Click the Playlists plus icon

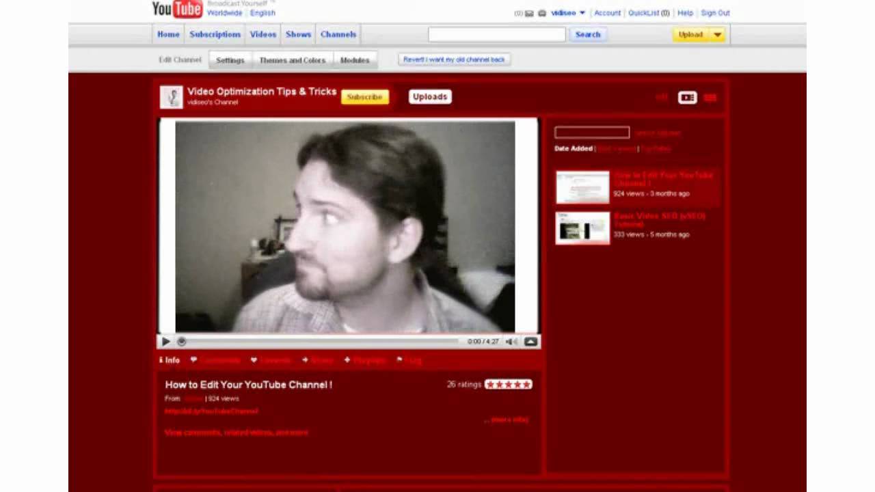(347, 360)
